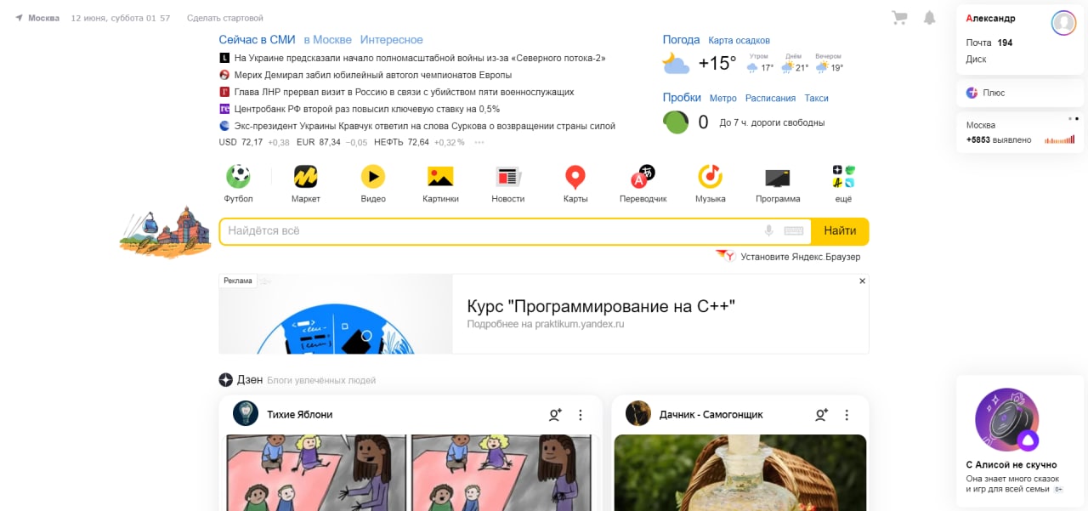Open the Плюс subscription card

[x=1020, y=93]
